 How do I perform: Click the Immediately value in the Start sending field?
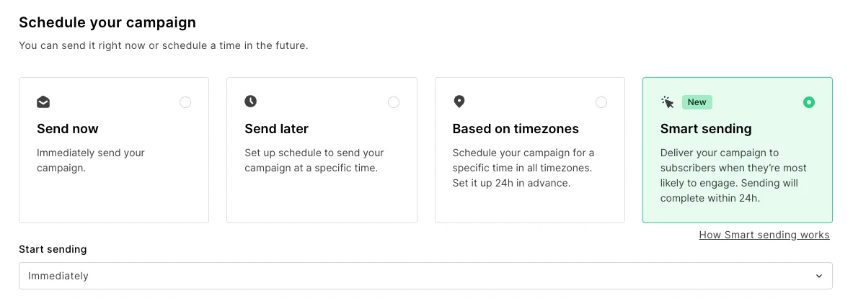pyautogui.click(x=58, y=276)
